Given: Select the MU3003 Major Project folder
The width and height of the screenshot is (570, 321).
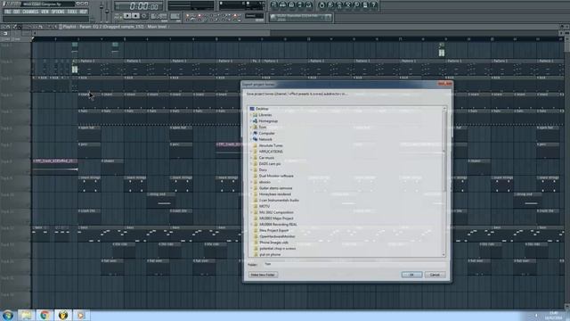Looking at the screenshot, I should tap(276, 218).
